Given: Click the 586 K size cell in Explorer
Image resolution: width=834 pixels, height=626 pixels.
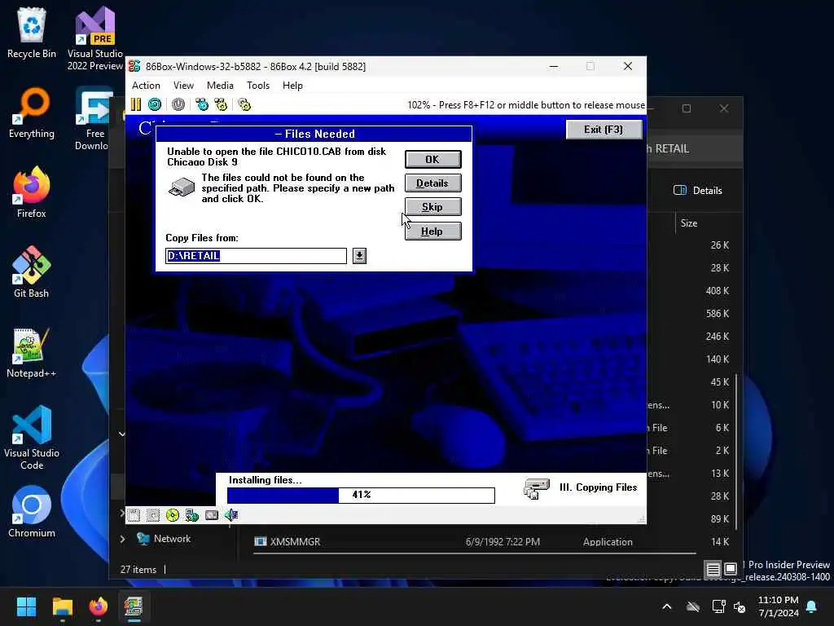Looking at the screenshot, I should [718, 314].
